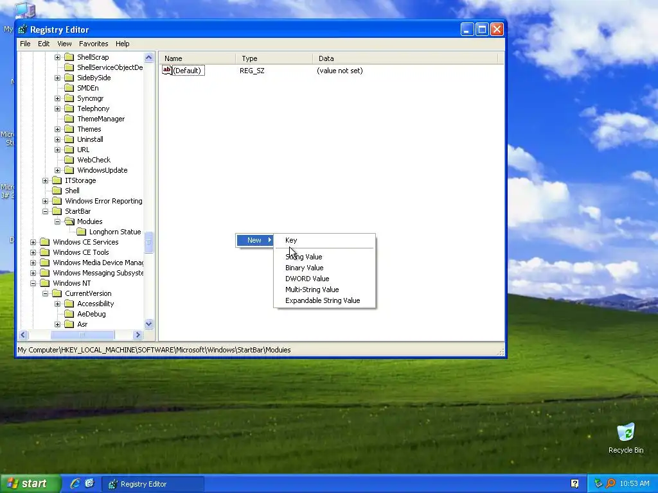Open the Edit menu
This screenshot has width=658, height=493.
click(x=44, y=44)
